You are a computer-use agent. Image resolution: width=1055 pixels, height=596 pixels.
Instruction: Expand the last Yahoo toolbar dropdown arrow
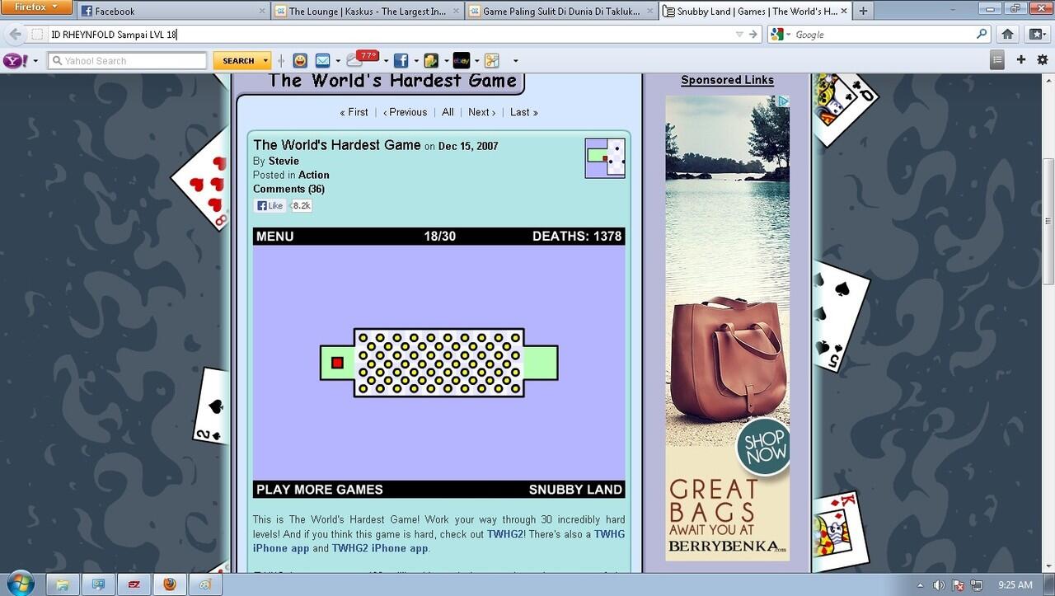pos(516,61)
